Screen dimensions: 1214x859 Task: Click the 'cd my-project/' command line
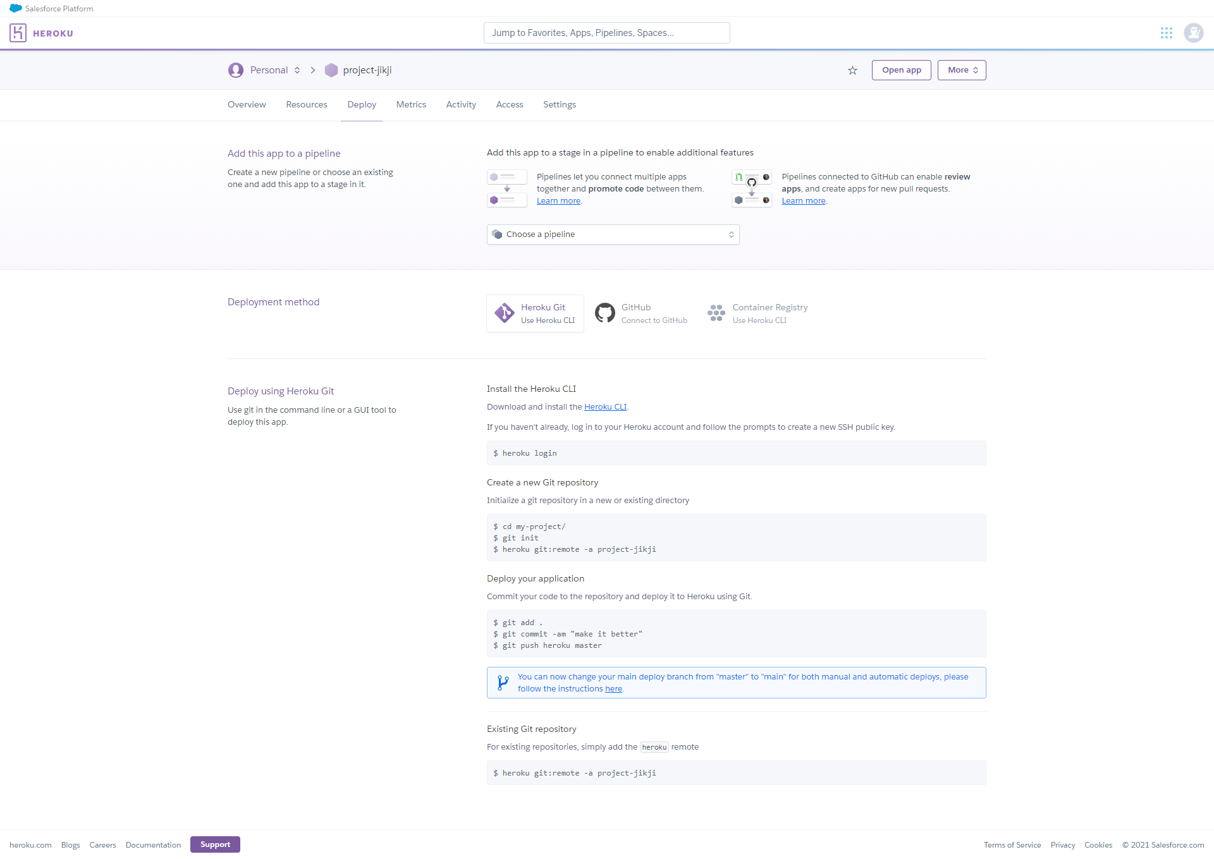[530, 527]
